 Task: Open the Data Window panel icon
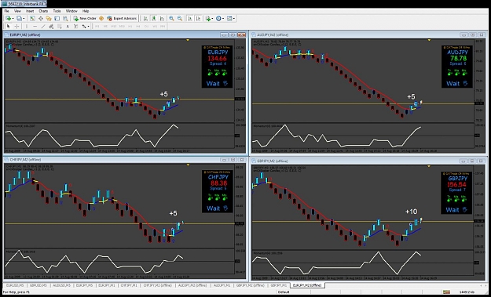pyautogui.click(x=41, y=19)
